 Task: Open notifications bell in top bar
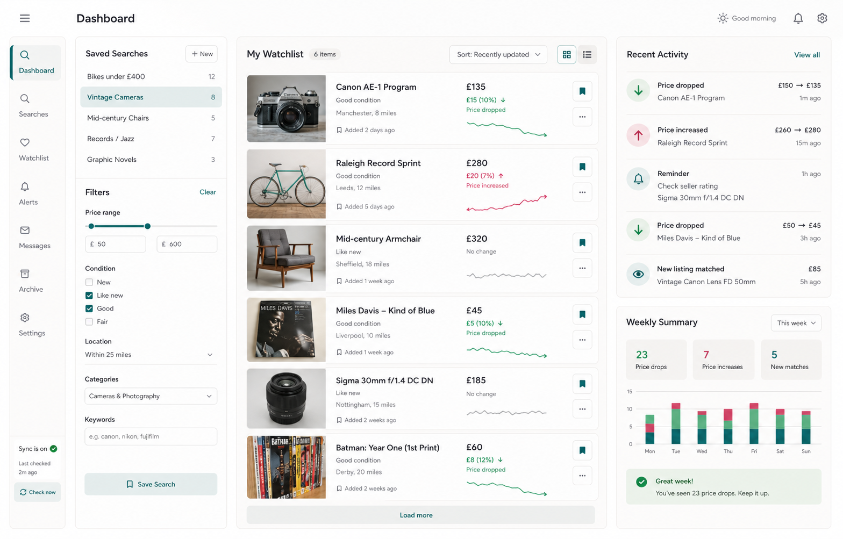[798, 18]
